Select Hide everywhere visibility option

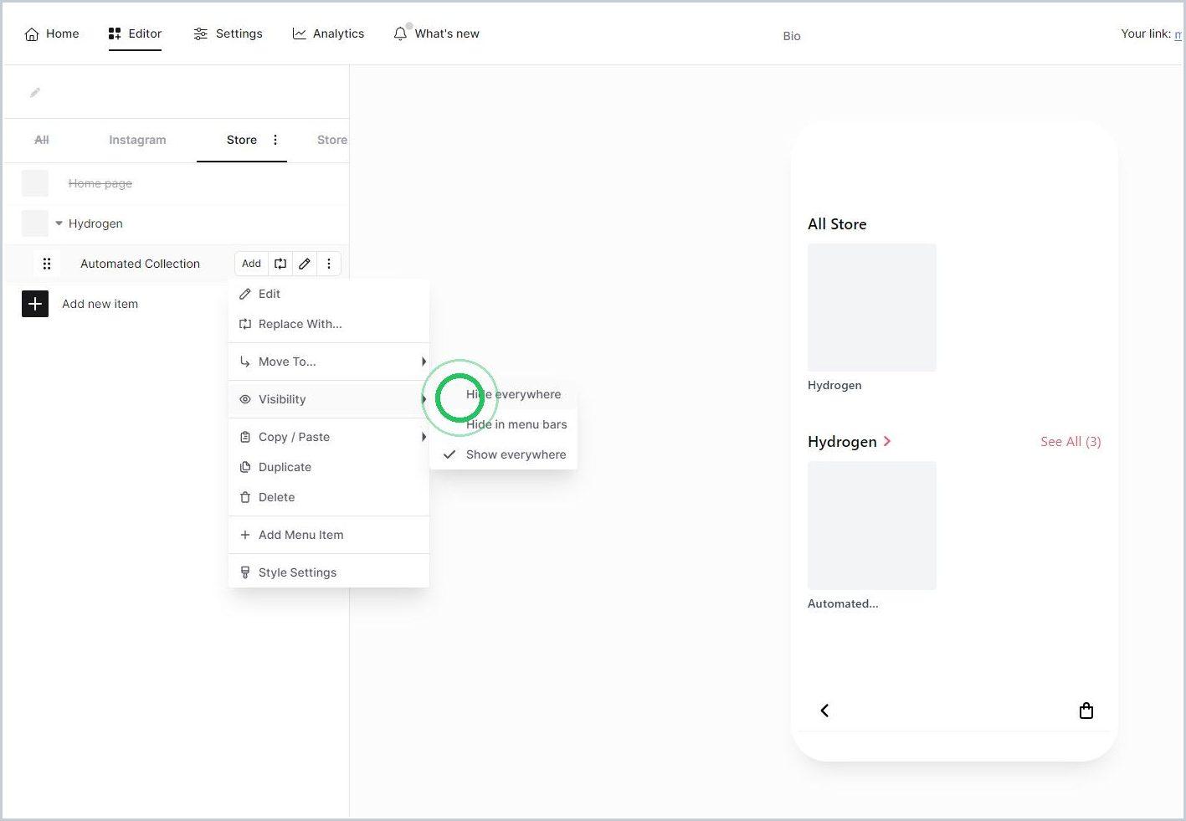[504, 394]
